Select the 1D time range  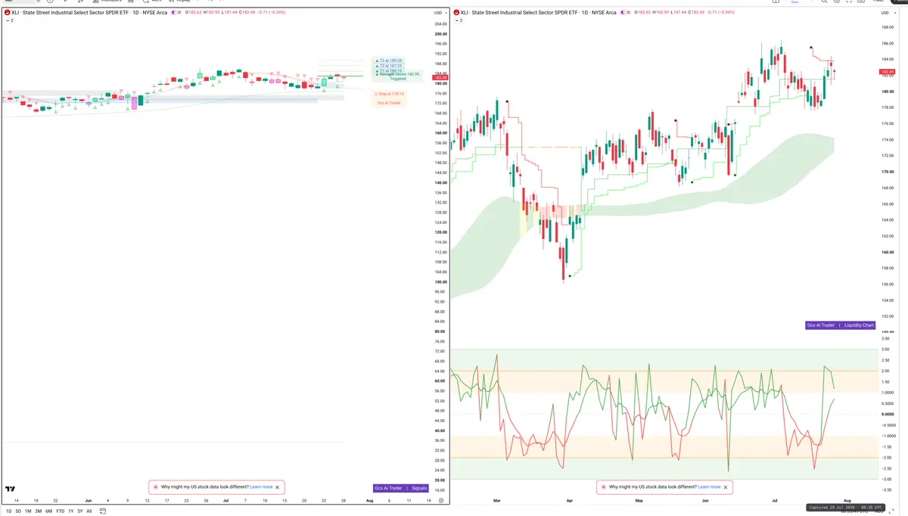(x=8, y=511)
